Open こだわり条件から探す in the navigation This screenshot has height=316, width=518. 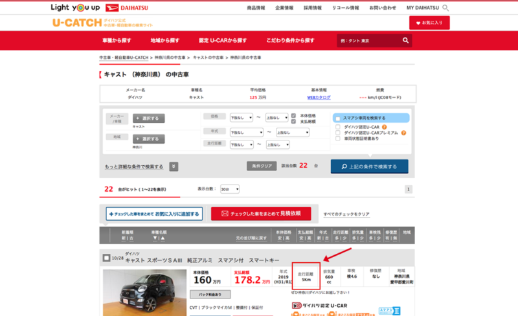click(x=290, y=40)
